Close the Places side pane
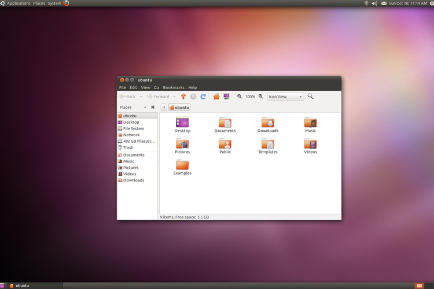The width and height of the screenshot is (434, 289). [x=153, y=107]
